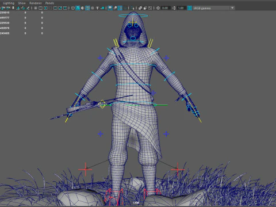Open the Panels menu
This screenshot has width=276, height=207.
[x=49, y=3]
